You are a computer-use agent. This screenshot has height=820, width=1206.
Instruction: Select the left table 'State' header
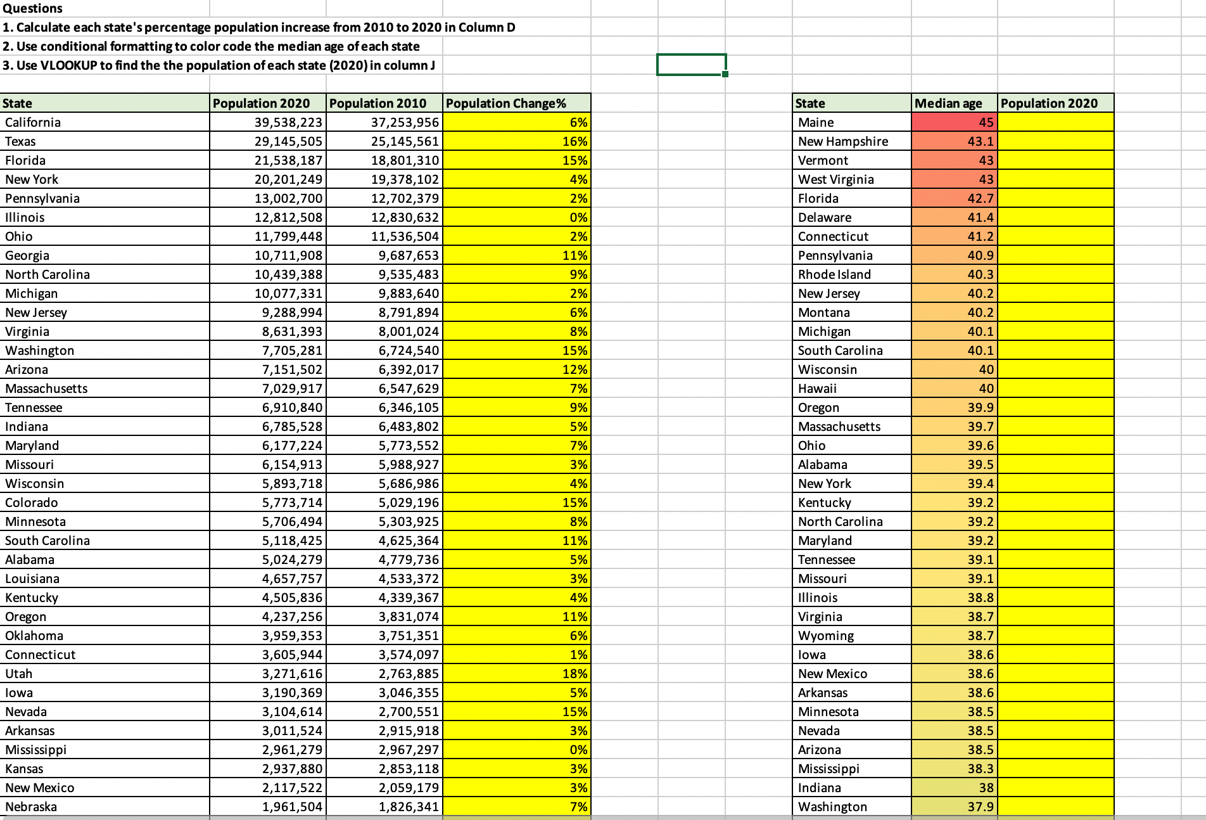coord(105,103)
